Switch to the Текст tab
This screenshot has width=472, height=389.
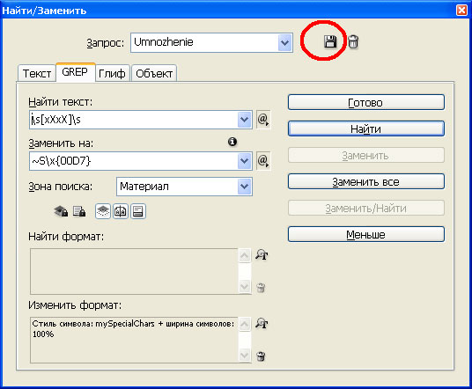(x=37, y=73)
